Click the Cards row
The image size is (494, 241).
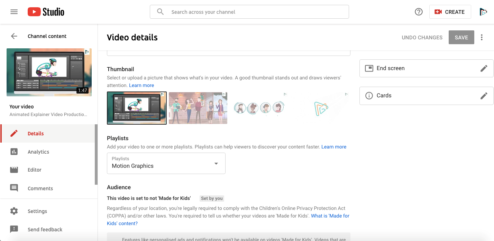pyautogui.click(x=427, y=96)
